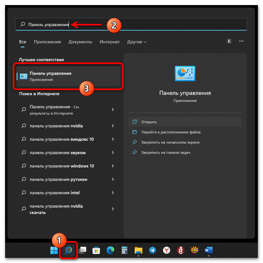
Task: Click the small Панель управления icon in best match
Action: 24,76
